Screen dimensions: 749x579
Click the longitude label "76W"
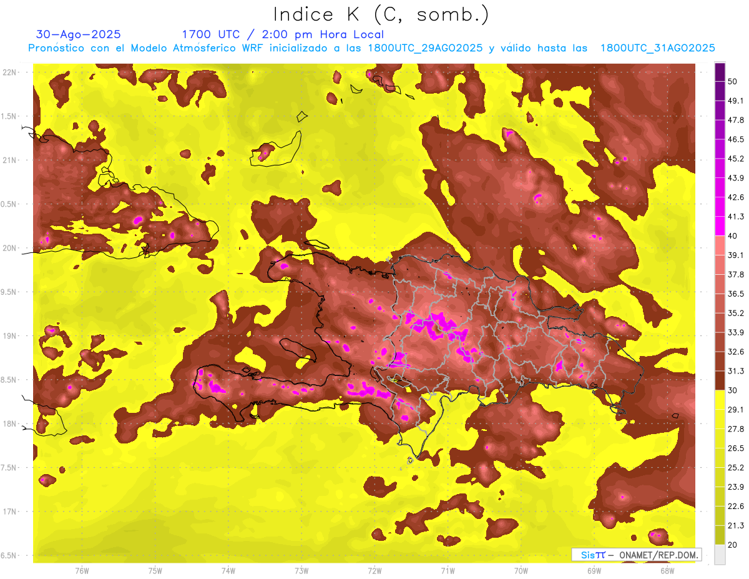tap(82, 571)
